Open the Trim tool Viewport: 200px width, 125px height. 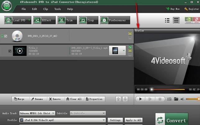point(67,20)
